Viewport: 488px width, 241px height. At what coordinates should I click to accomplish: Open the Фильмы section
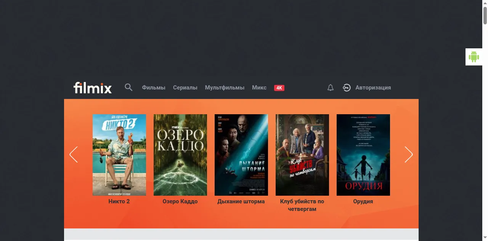click(154, 88)
